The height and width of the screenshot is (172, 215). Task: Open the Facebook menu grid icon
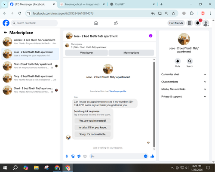point(190,23)
